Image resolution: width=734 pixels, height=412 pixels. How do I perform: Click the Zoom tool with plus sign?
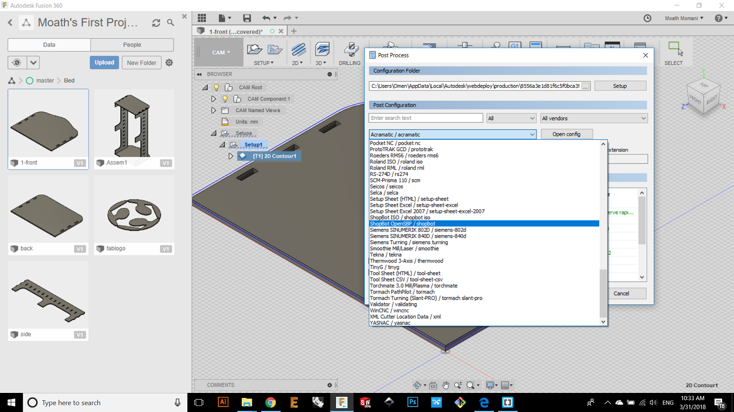[458, 386]
